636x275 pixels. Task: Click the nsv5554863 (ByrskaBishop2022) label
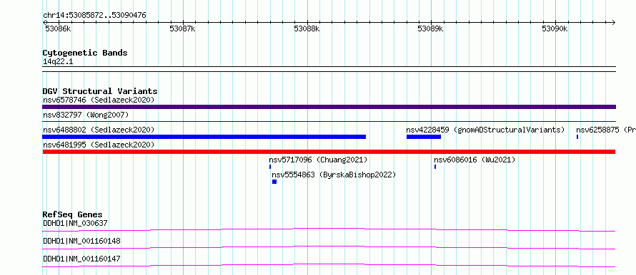click(334, 175)
